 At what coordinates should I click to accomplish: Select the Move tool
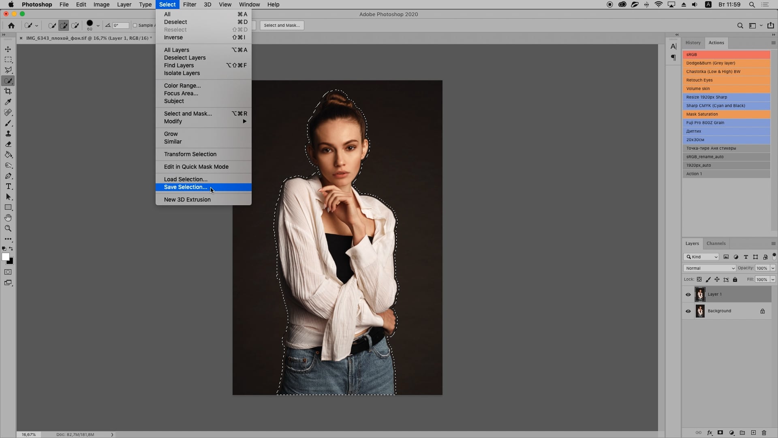[x=8, y=49]
